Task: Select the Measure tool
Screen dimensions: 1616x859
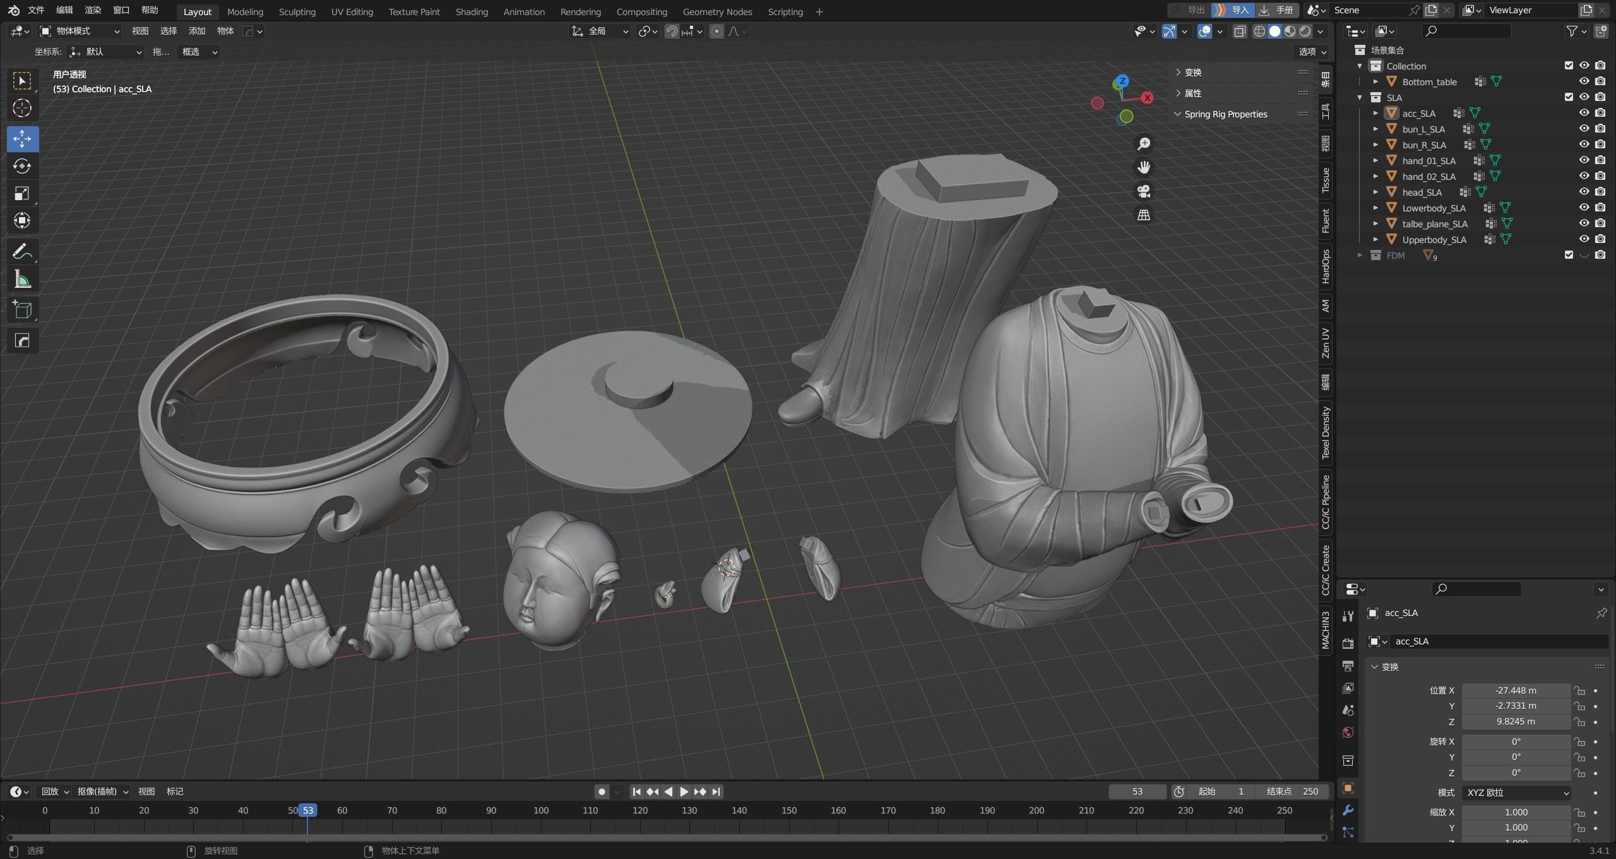Action: click(22, 280)
